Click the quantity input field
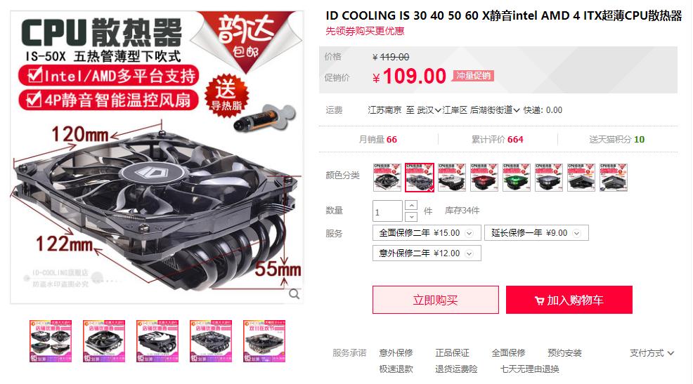This screenshot has width=693, height=384. pos(387,211)
